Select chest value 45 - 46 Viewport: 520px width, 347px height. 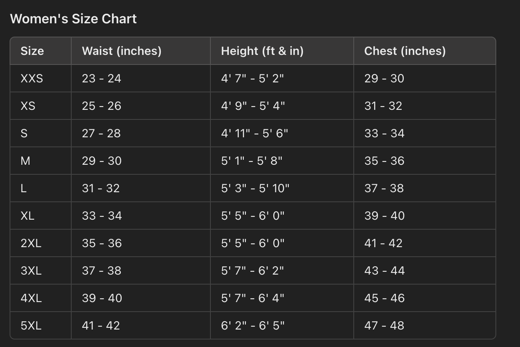[x=384, y=298]
